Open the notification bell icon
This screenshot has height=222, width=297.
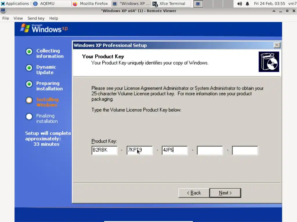(247, 3)
